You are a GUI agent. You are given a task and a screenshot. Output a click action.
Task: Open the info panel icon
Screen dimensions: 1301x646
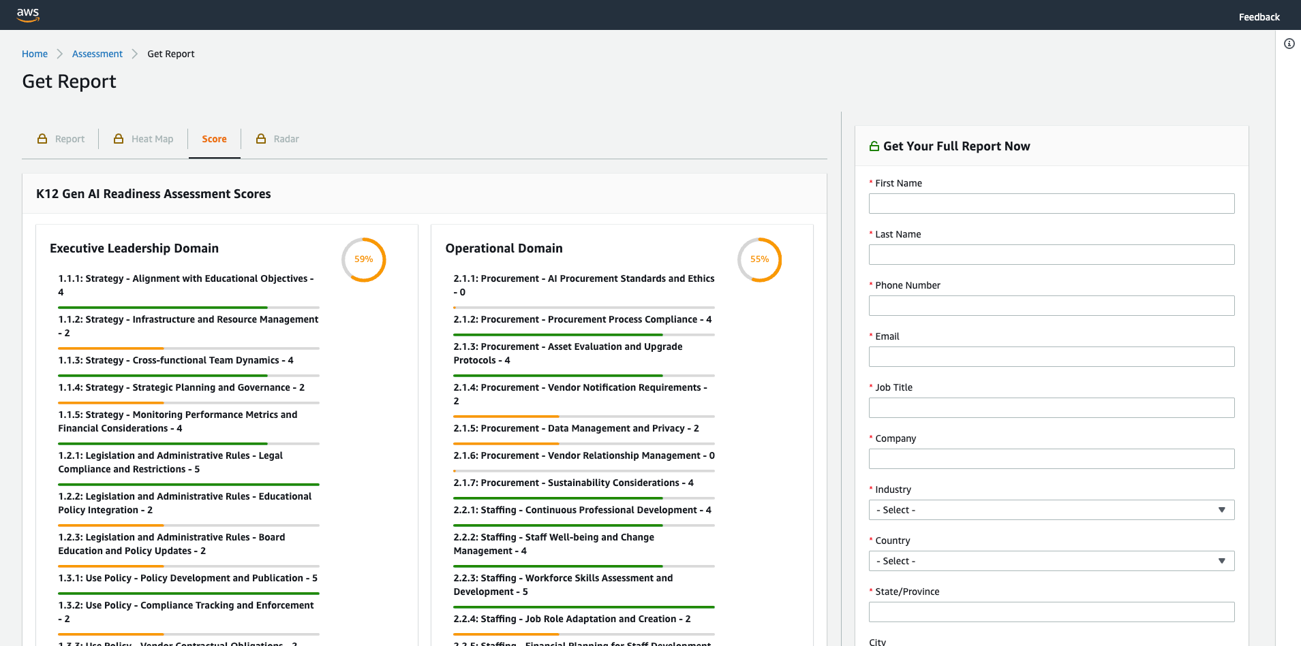(1289, 44)
